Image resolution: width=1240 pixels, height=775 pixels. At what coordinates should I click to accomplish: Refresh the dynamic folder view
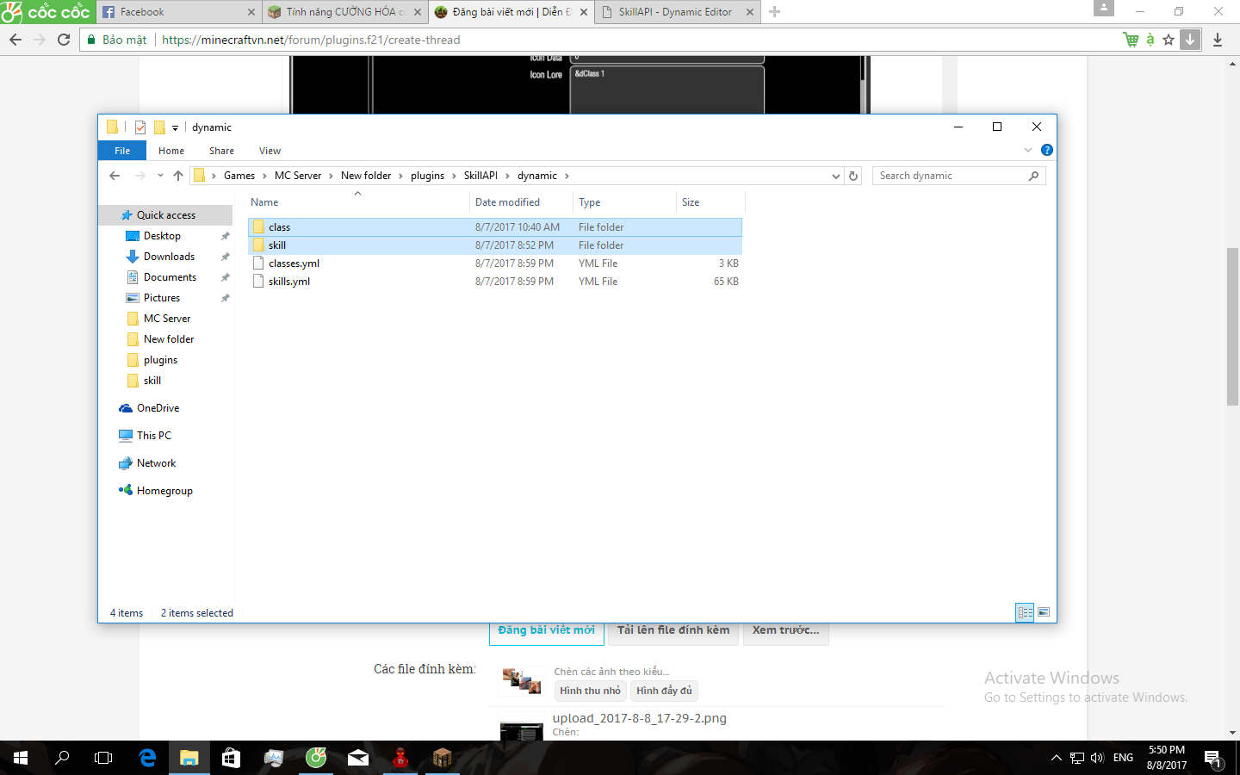[x=853, y=176]
